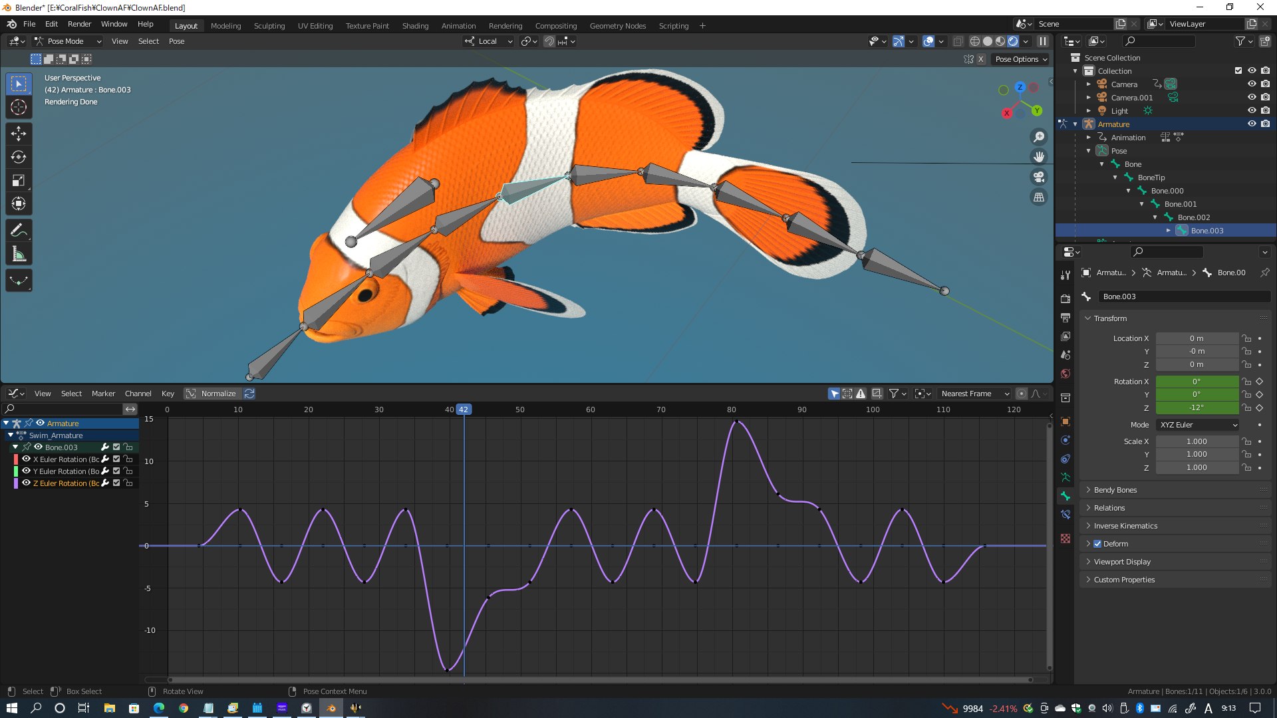Activate the Transform tool
Viewport: 1277px width, 718px height.
[19, 203]
